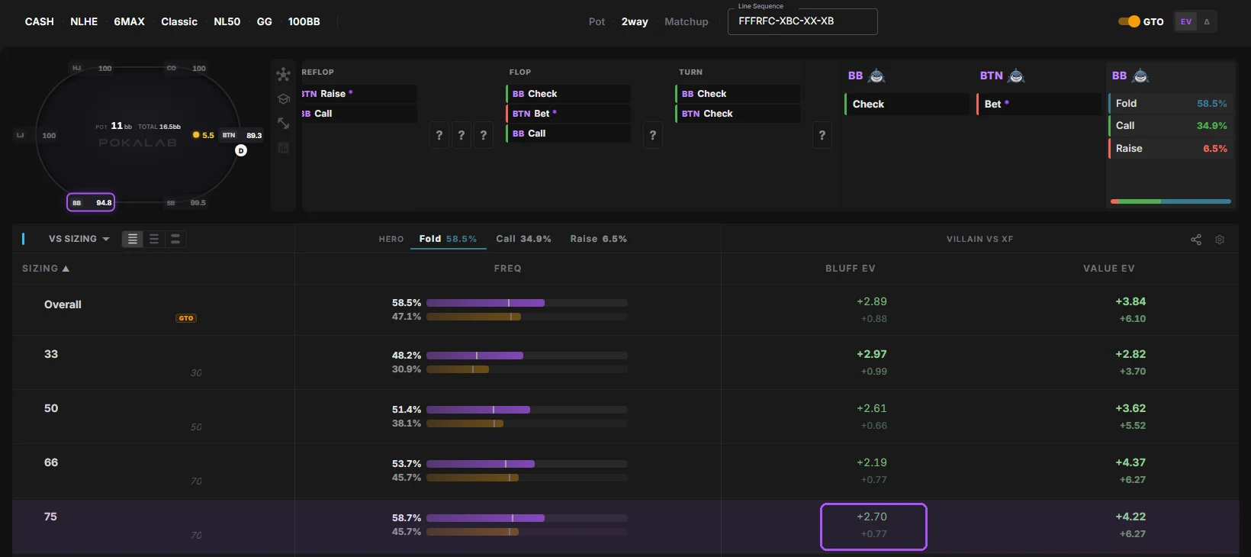Select the Fold 58.5% hero tab
1251x557 pixels.
pos(448,239)
